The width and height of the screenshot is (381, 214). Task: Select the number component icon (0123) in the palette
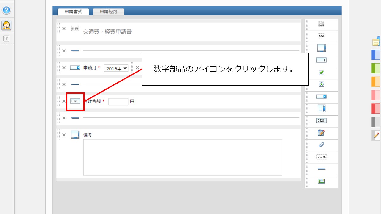321,120
